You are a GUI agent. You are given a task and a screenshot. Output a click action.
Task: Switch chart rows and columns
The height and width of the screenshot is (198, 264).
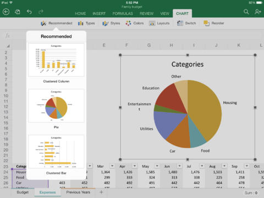(186, 23)
